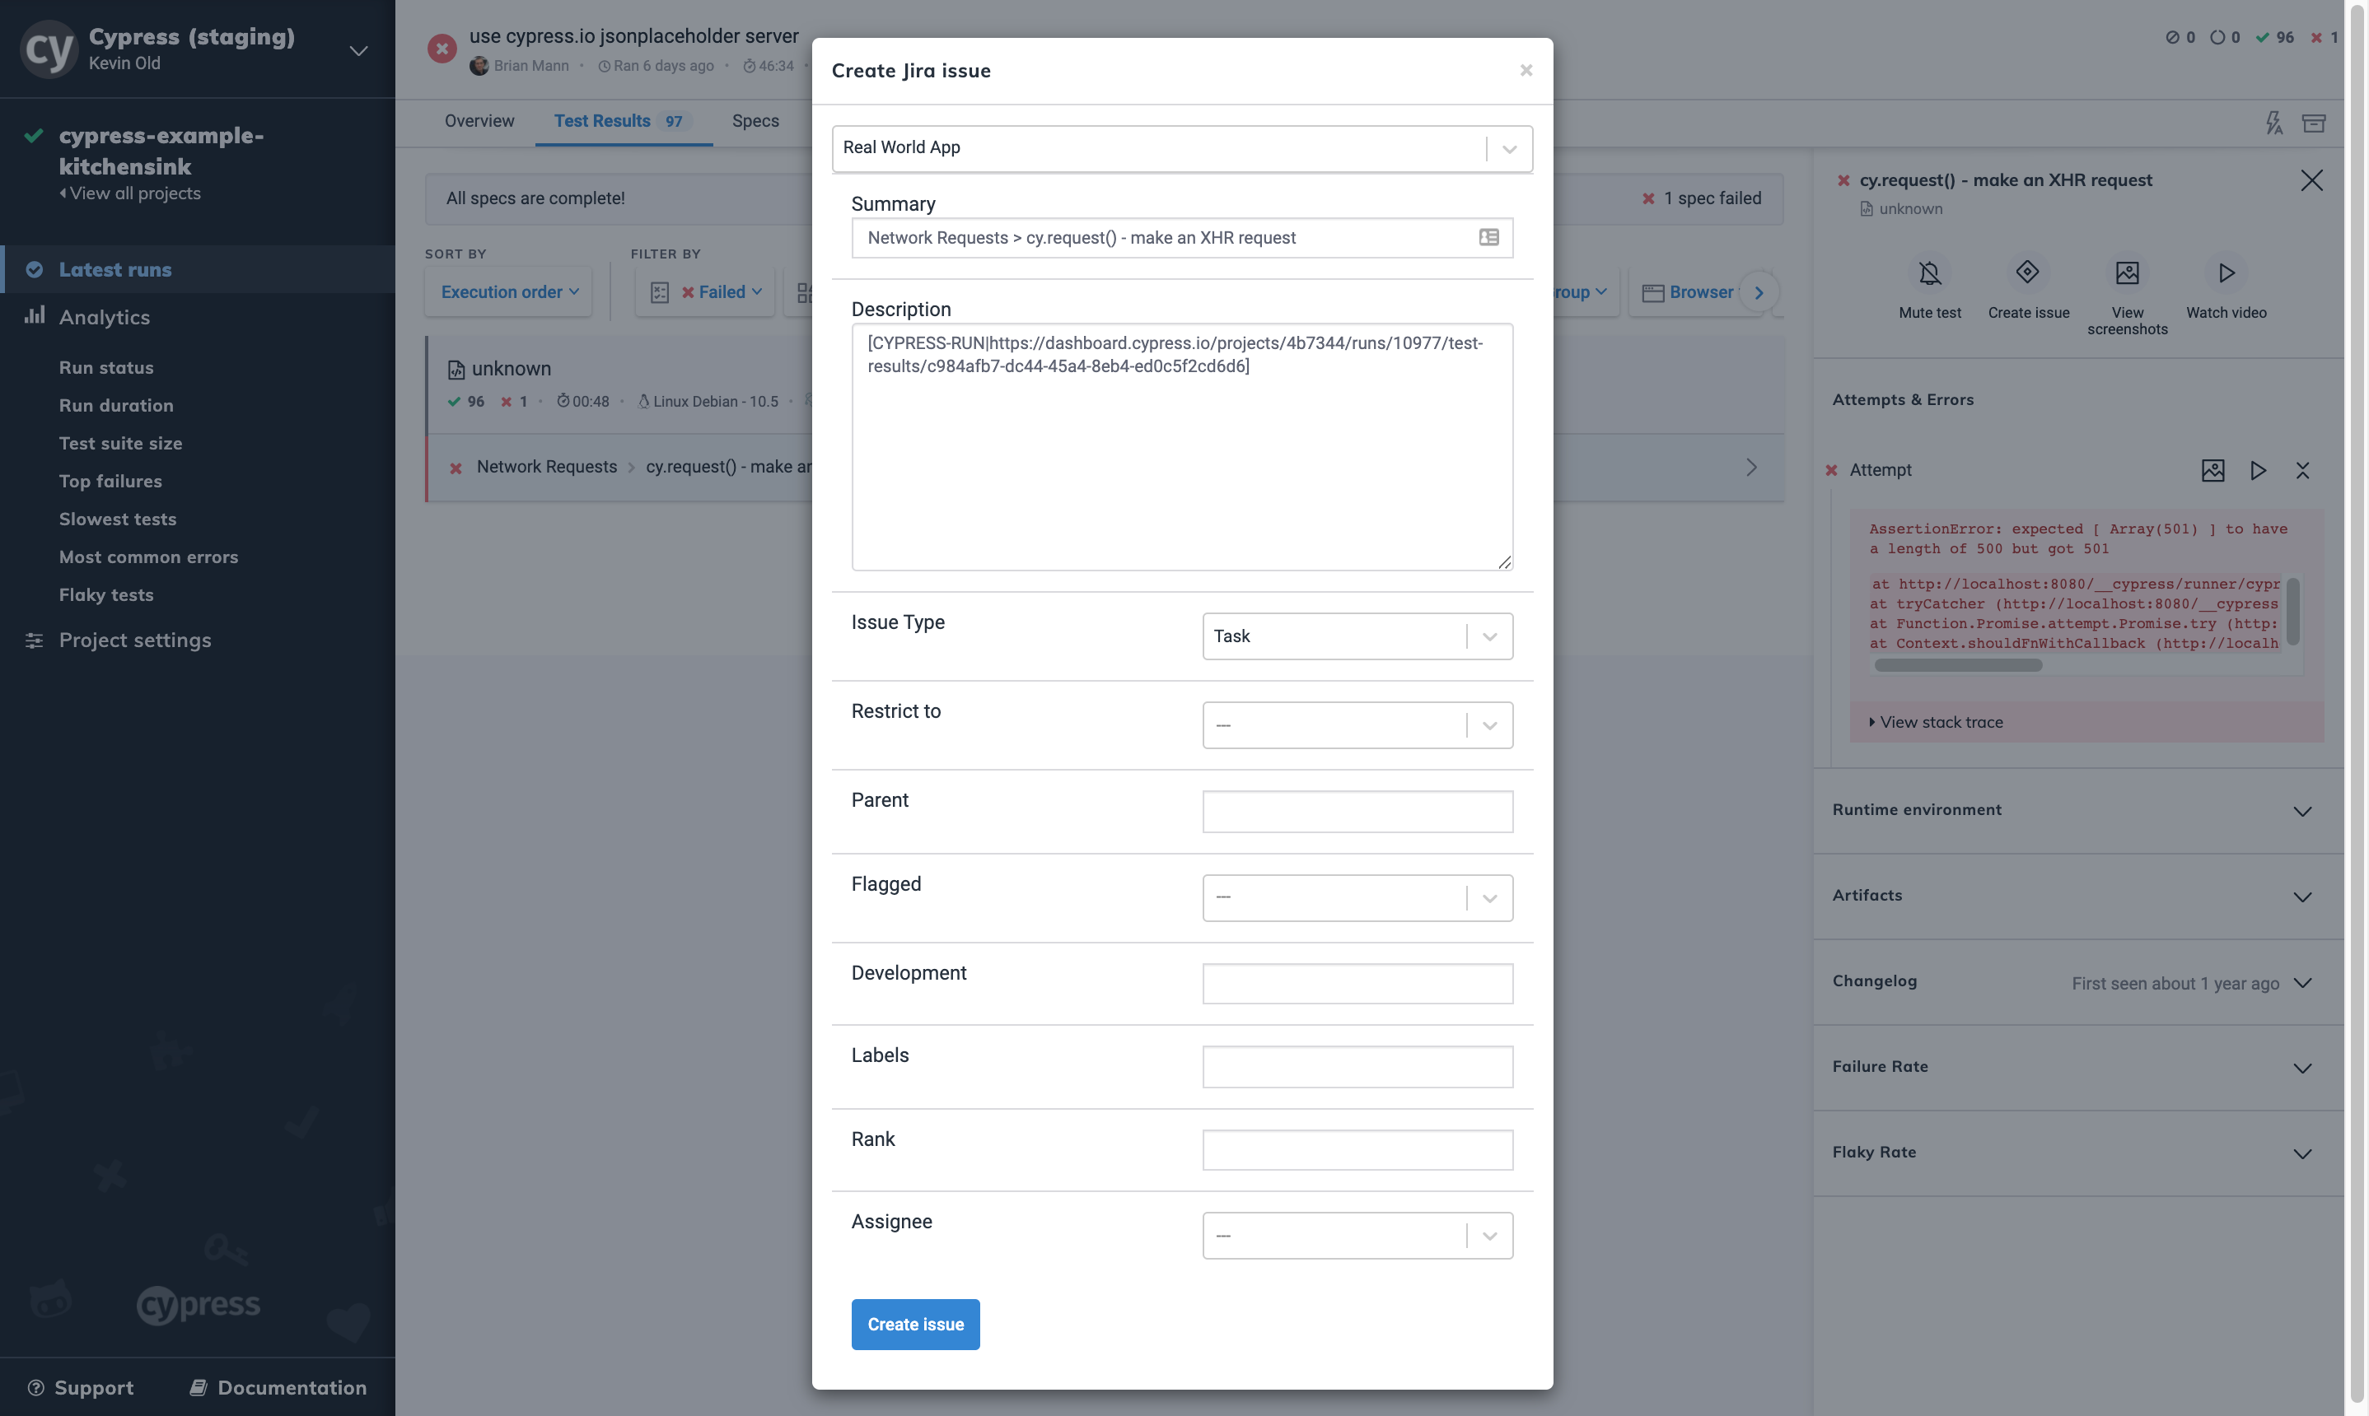Switch to the Specs tab

[x=755, y=121]
